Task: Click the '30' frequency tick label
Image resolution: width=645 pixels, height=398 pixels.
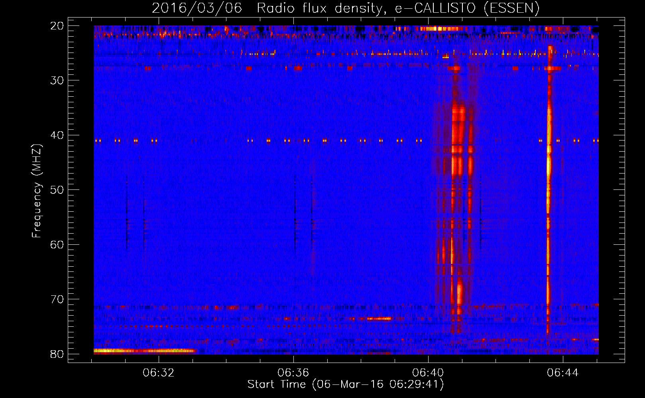Action: [x=57, y=80]
